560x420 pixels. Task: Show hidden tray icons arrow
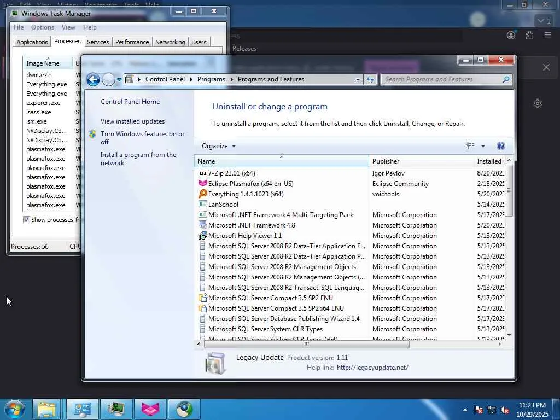465,410
